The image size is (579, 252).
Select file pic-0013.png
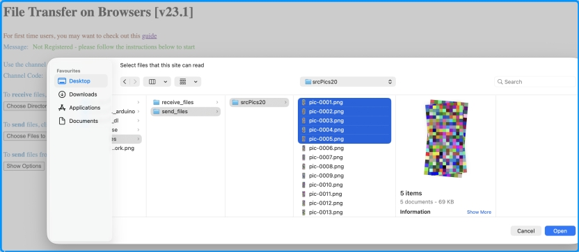point(344,212)
